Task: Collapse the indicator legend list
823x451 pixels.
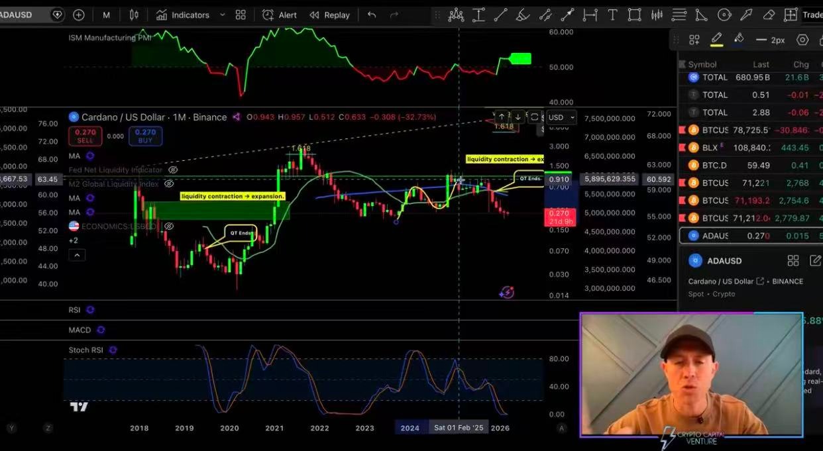Action: point(76,256)
